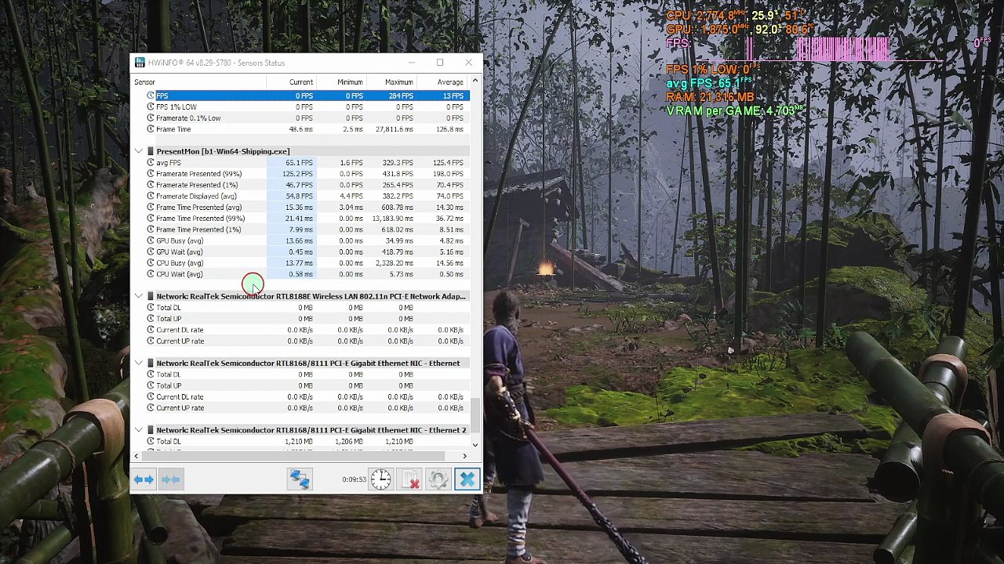Screen dimensions: 1004x564
Task: Click the reset min/max values icon
Action: click(x=409, y=479)
